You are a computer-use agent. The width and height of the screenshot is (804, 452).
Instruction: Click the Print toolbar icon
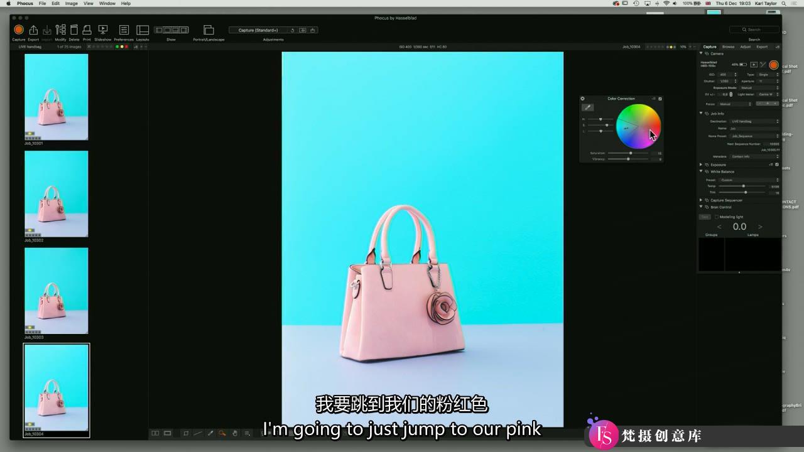(87, 30)
